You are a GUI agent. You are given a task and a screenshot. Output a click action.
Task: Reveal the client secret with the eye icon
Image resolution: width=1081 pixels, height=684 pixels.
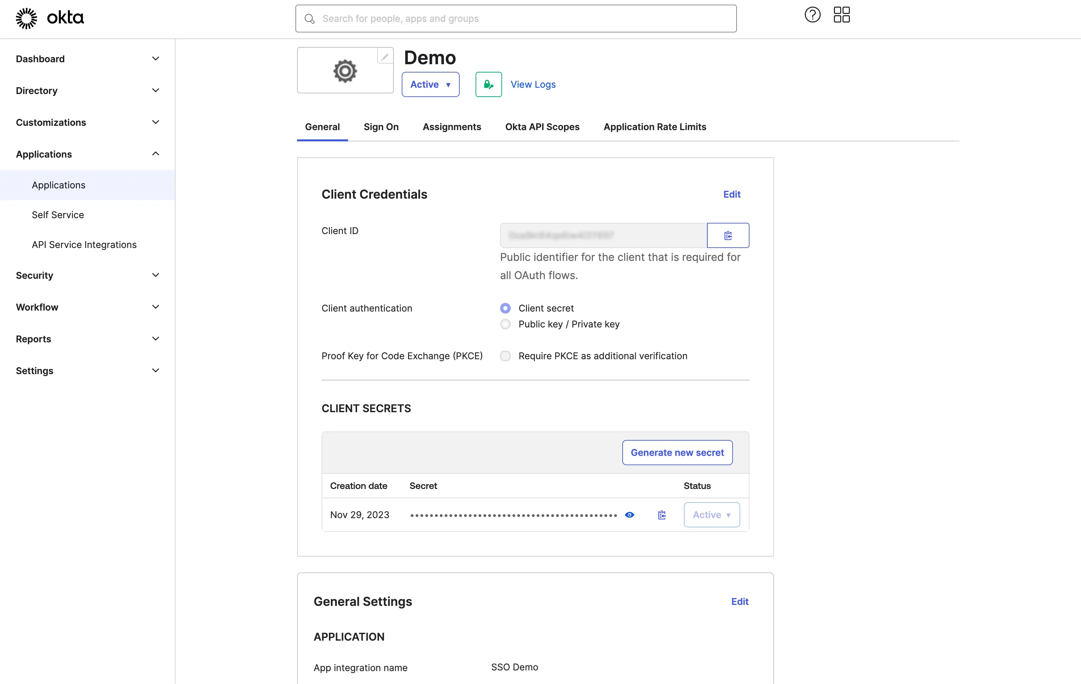pyautogui.click(x=629, y=515)
